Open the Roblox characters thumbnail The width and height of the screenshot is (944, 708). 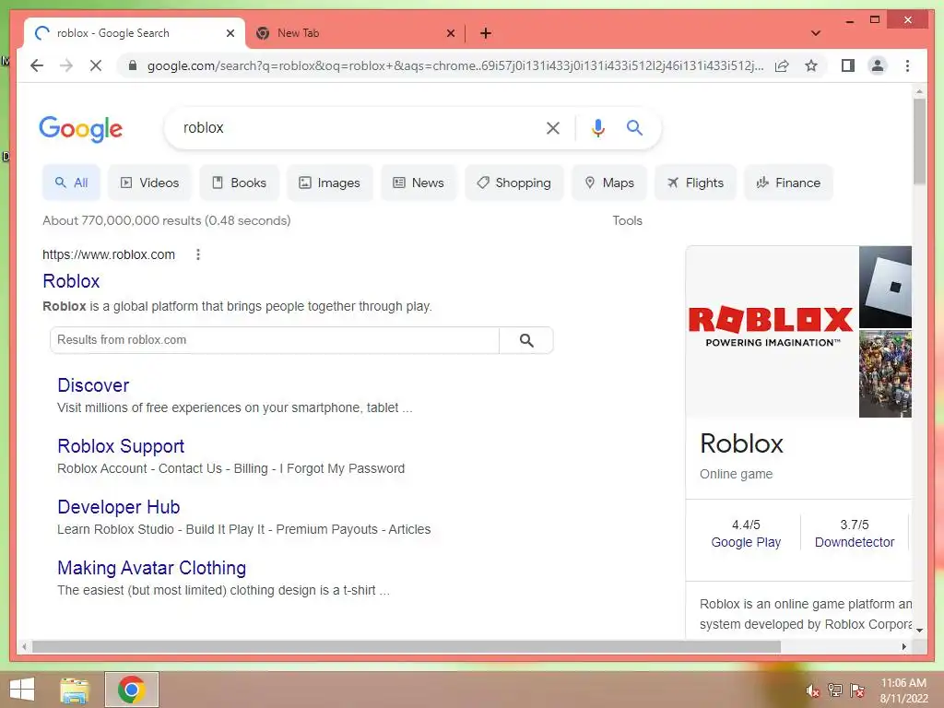pyautogui.click(x=885, y=373)
